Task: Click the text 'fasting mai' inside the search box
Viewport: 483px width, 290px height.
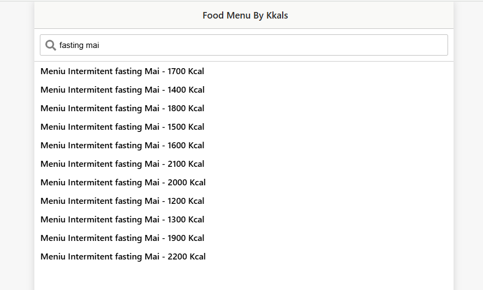Action: pos(79,45)
